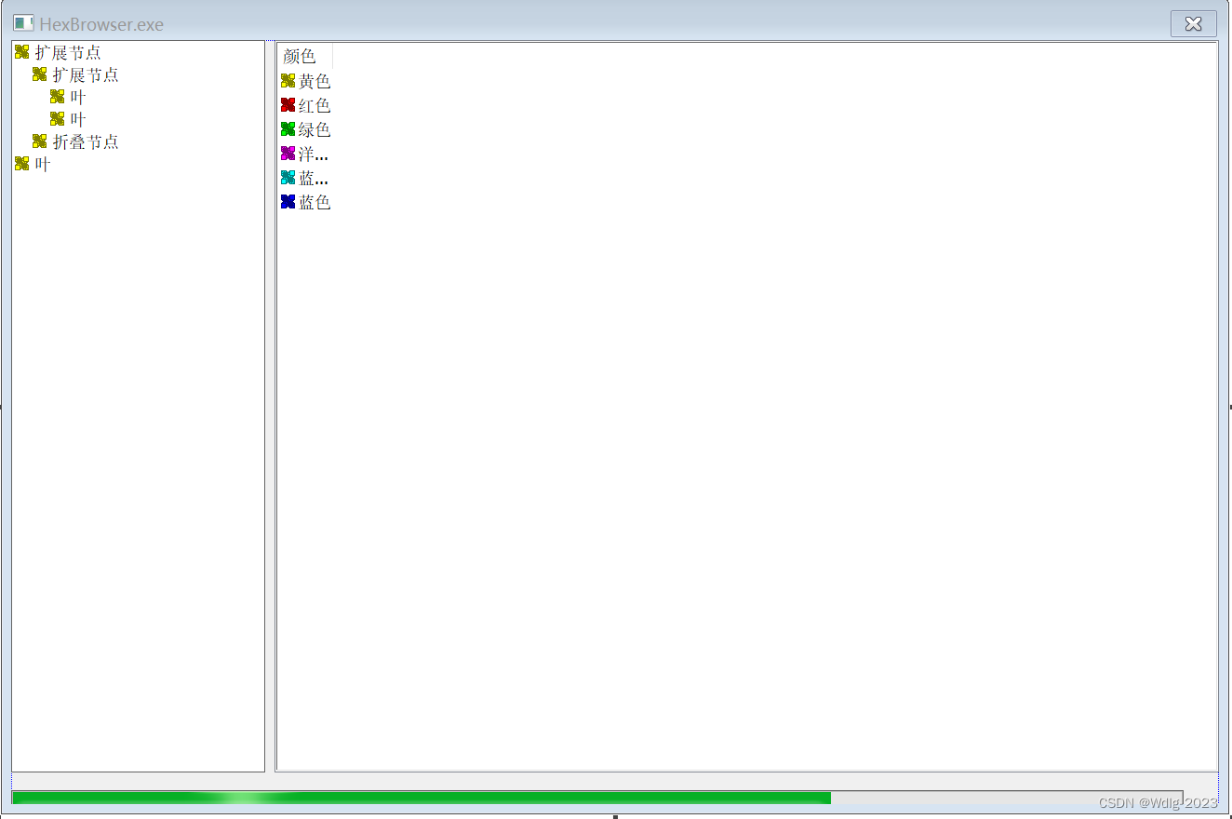Close the HexBrowser.exe window
This screenshot has width=1232, height=819.
[1194, 24]
